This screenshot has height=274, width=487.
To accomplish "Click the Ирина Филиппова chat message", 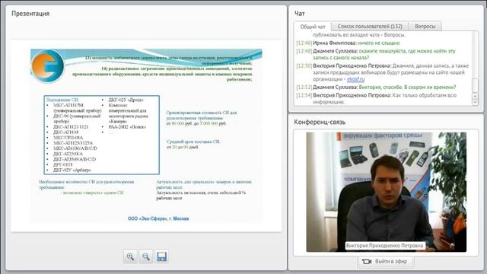I will pos(348,43).
